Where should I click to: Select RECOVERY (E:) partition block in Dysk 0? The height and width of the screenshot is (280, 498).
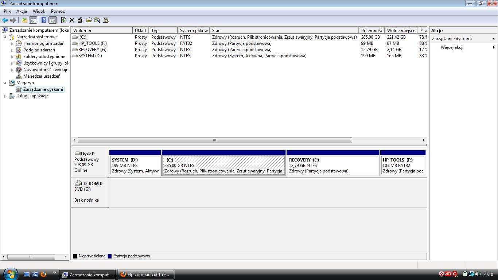tap(333, 163)
